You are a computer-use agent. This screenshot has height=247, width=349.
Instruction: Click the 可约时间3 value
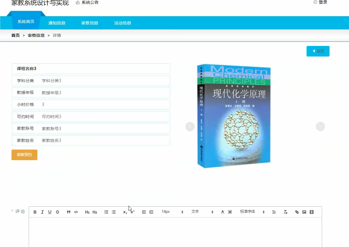[x=52, y=117]
